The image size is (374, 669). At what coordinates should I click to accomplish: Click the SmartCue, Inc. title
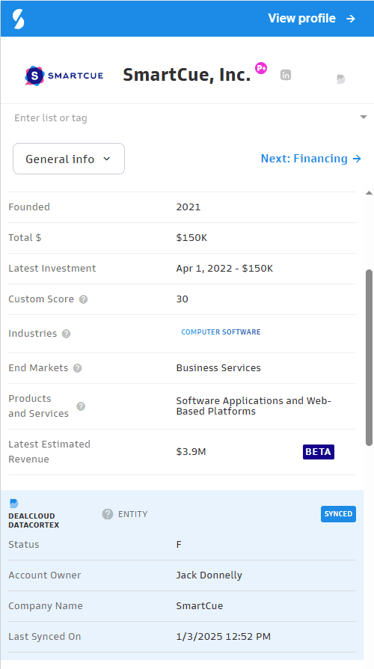(187, 75)
